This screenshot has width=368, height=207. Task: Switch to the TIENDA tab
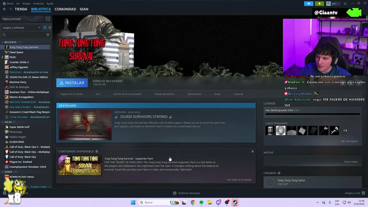pos(21,9)
